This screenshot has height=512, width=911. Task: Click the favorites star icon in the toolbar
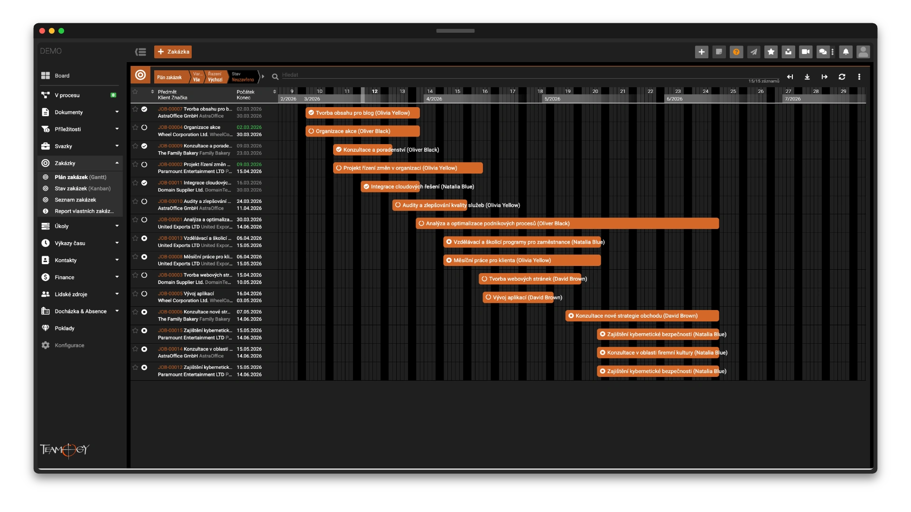tap(771, 52)
